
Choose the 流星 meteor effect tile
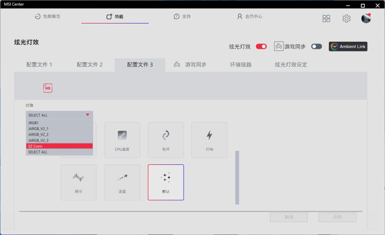tap(122, 182)
